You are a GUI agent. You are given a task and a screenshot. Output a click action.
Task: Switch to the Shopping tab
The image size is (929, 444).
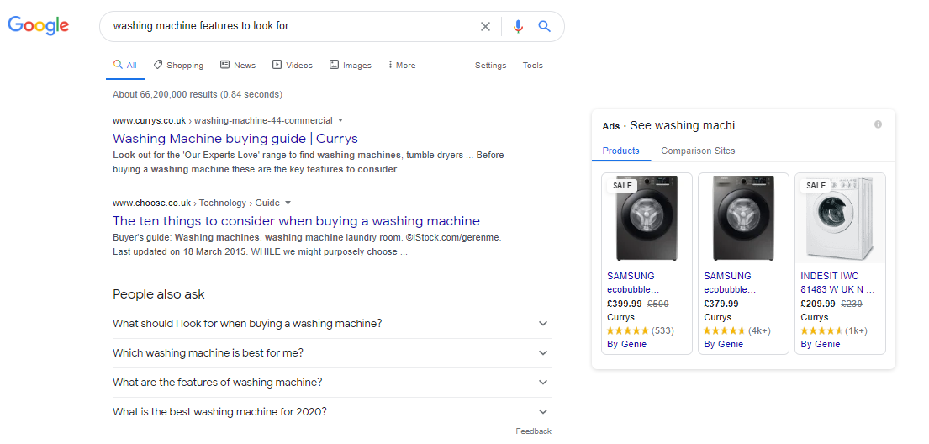tap(178, 66)
